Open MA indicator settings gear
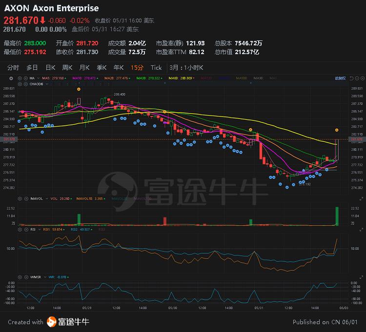Image resolution: width=366 pixels, height=332 pixels. tap(20, 78)
